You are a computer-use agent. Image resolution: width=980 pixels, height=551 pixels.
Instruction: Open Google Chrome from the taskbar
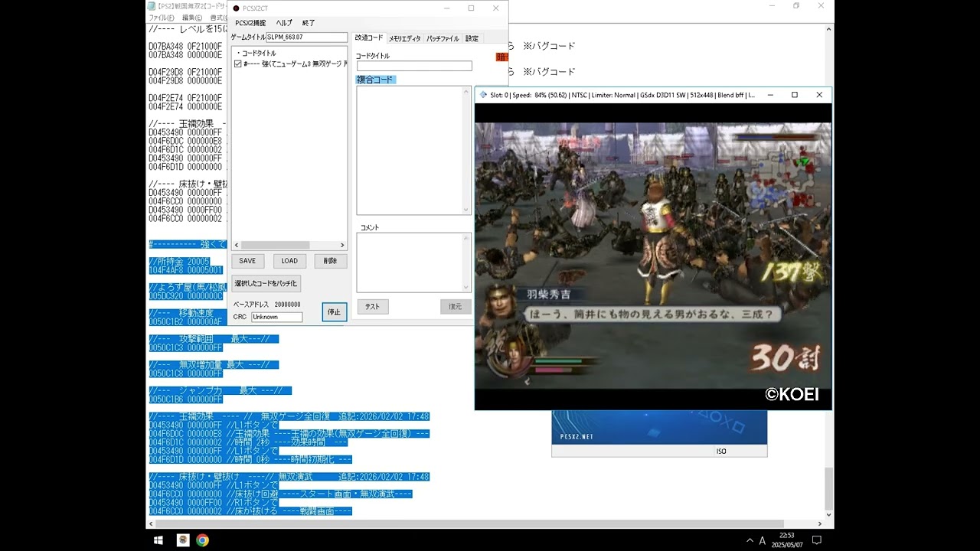(202, 540)
